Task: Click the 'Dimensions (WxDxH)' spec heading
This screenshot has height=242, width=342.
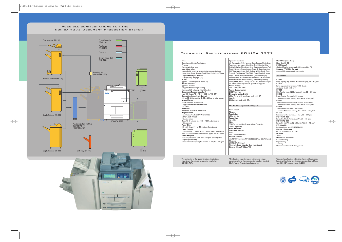Action: tap(238, 94)
